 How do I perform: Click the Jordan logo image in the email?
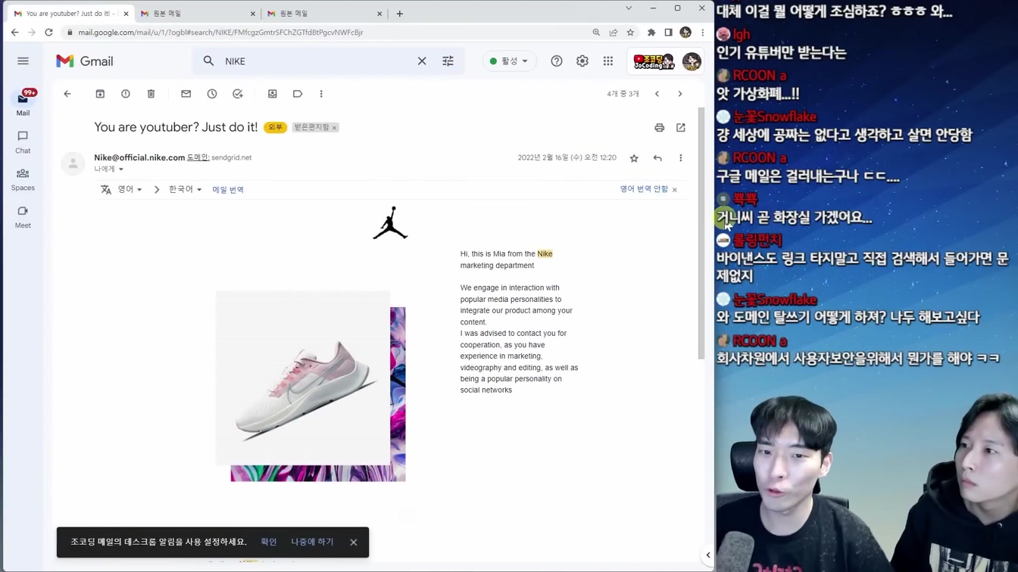[x=391, y=223]
